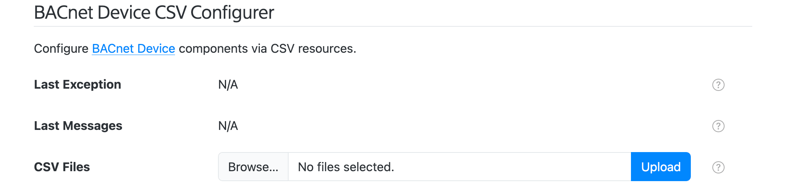
Task: Open help for Last Messages
Action: point(718,126)
